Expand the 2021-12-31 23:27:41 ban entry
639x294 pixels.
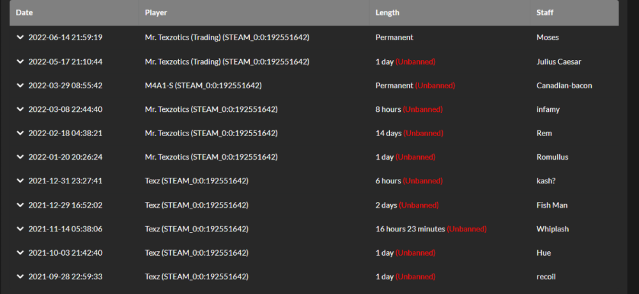[20, 181]
